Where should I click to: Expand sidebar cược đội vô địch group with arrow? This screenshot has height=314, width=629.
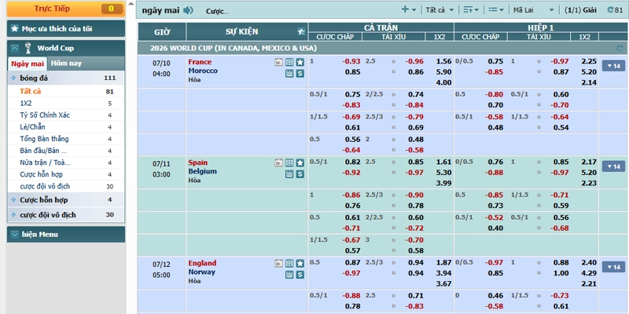click(x=13, y=214)
